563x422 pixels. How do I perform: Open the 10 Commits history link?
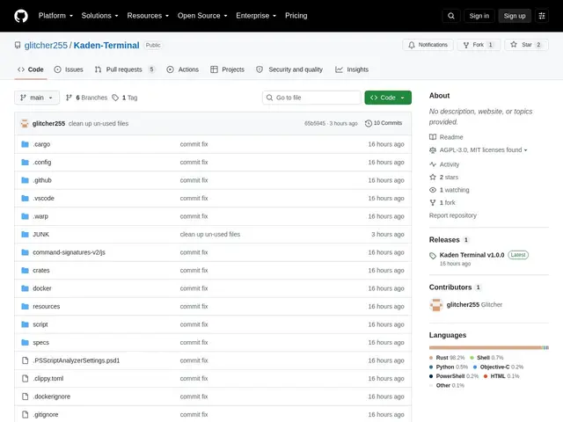pos(384,123)
